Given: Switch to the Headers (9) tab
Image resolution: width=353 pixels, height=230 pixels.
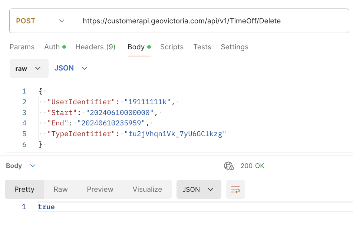Looking at the screenshot, I should click(x=95, y=47).
